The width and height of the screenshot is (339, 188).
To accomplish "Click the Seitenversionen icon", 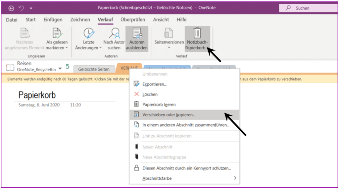I will click(169, 33).
